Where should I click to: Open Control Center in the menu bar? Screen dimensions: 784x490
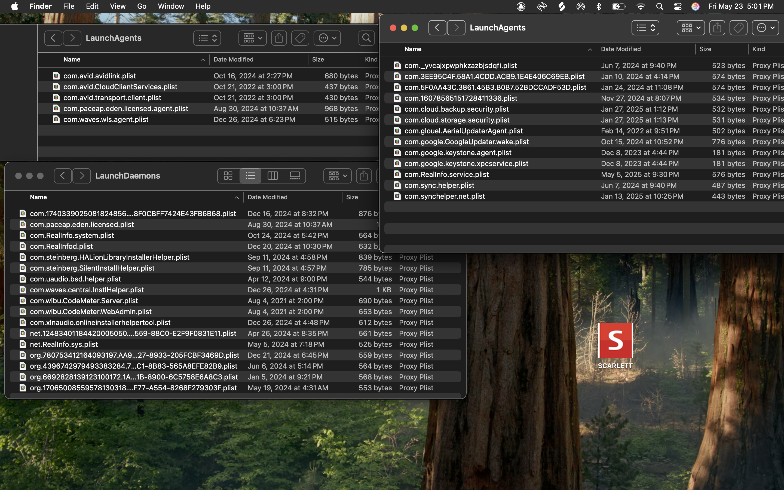tap(677, 7)
